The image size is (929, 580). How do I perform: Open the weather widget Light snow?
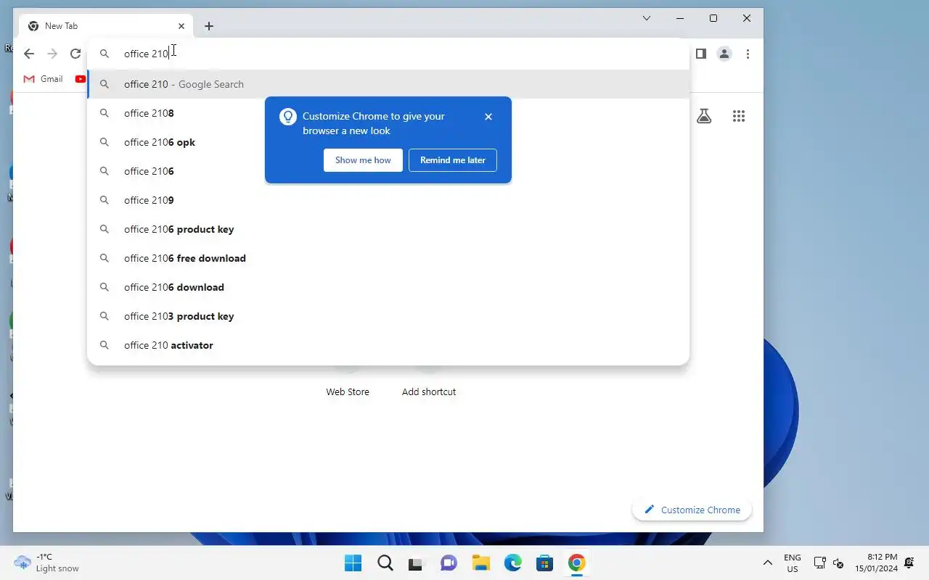click(x=46, y=563)
